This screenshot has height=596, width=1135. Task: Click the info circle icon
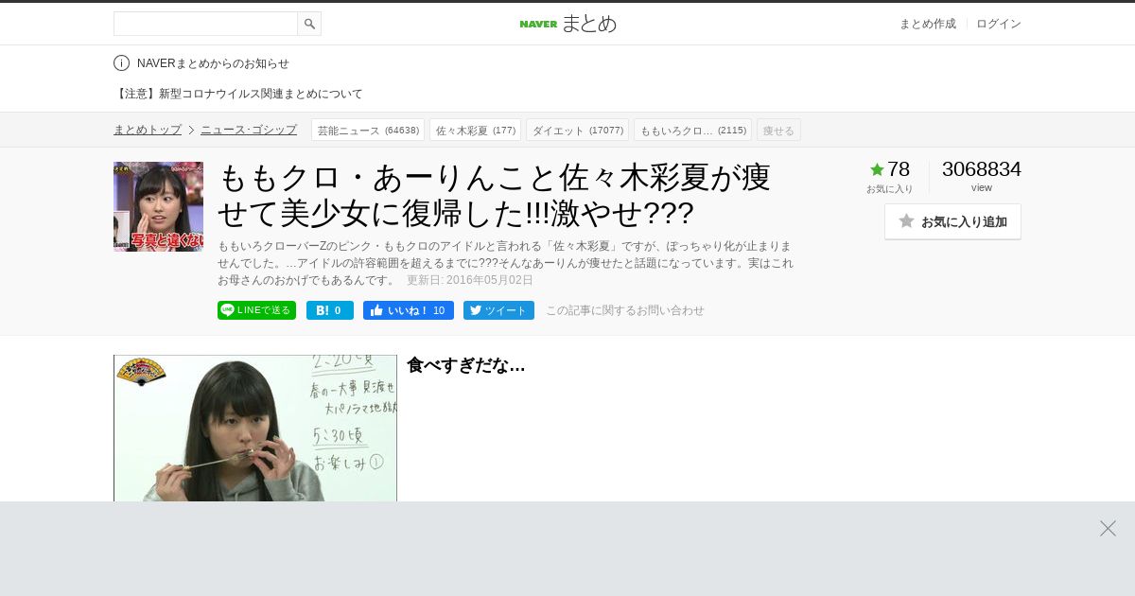121,63
